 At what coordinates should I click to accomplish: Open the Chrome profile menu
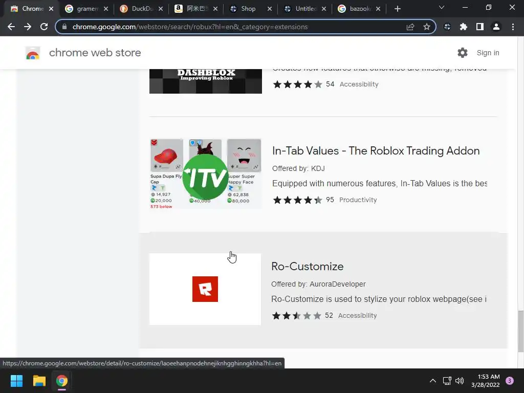coord(496,27)
